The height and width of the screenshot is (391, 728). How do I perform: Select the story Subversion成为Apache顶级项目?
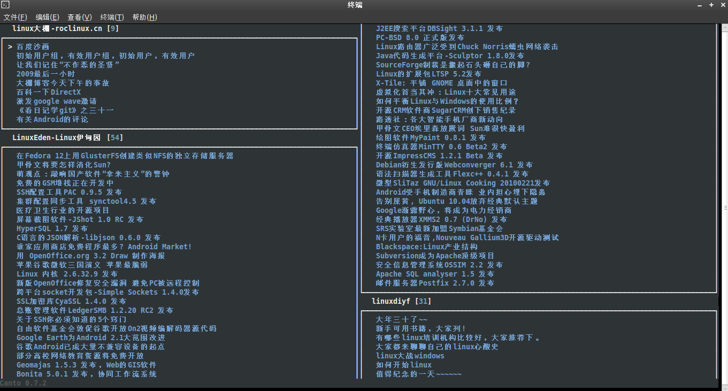click(435, 256)
